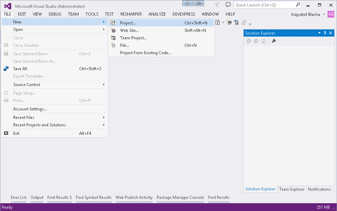Open the DEVEXPRESS menu
This screenshot has height=211, width=337.
(184, 14)
